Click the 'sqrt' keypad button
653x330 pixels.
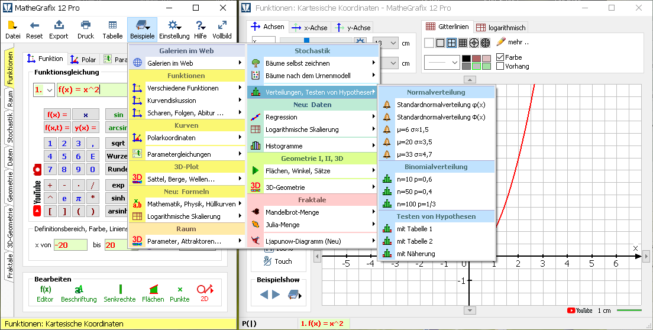tap(116, 143)
